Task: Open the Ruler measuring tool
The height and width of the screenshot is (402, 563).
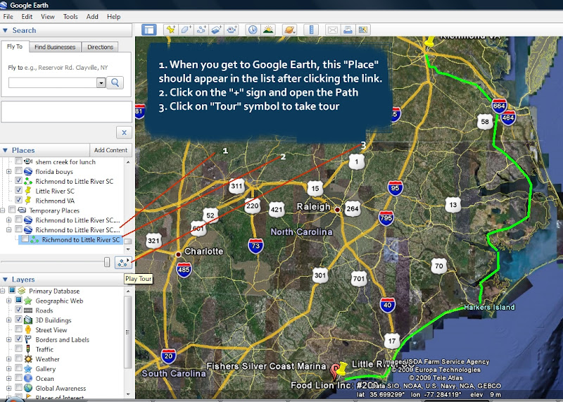Action: pos(311,30)
